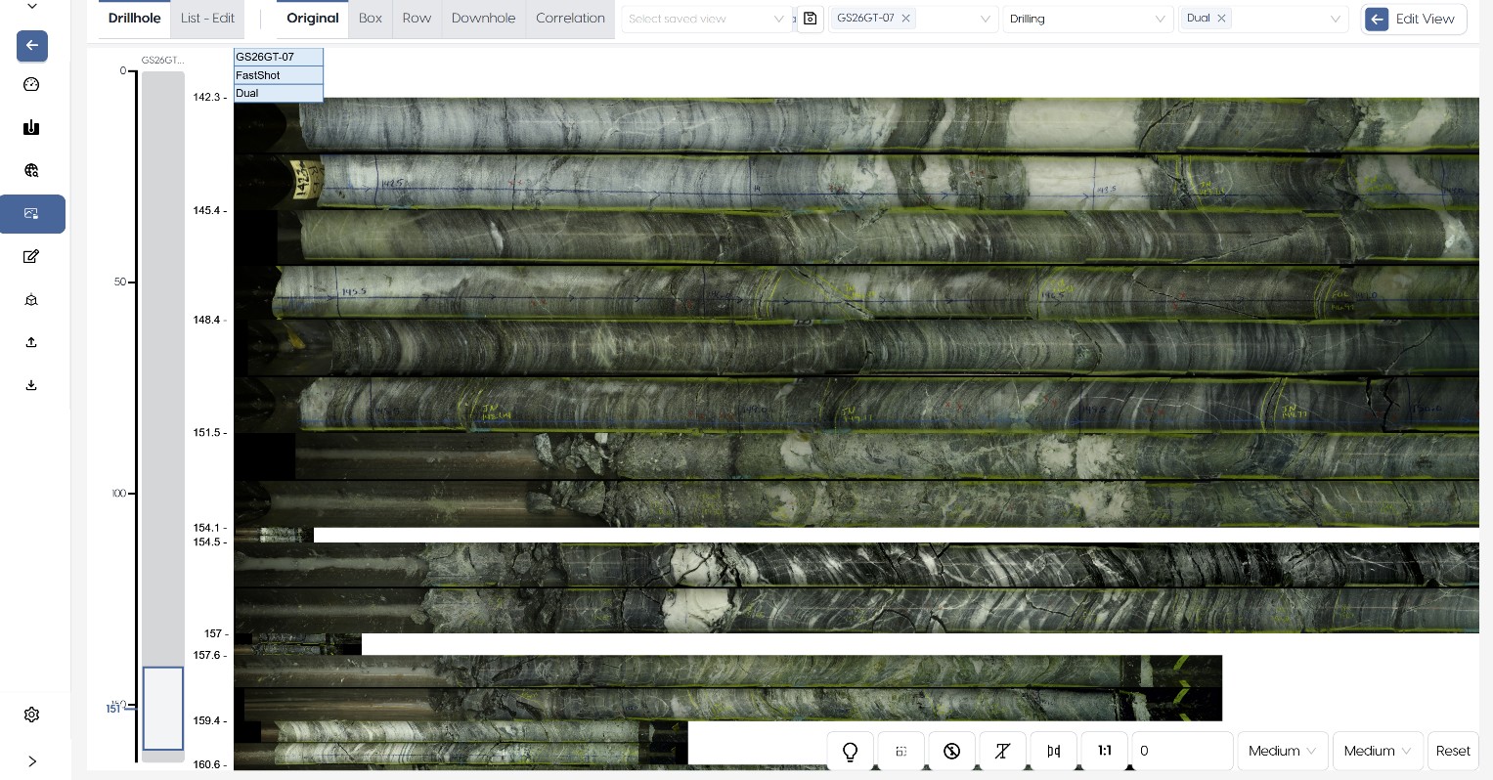Click the download icon in the sidebar

31,385
